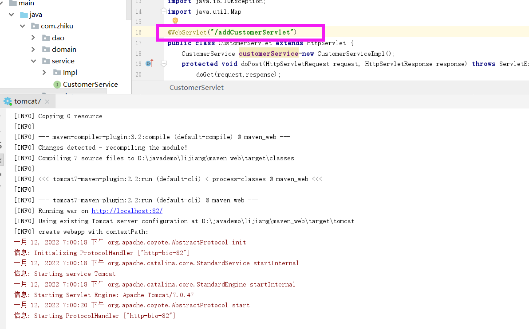Click 'Initializing ProtocolHandler' log line
529x329 pixels.
(x=102, y=253)
